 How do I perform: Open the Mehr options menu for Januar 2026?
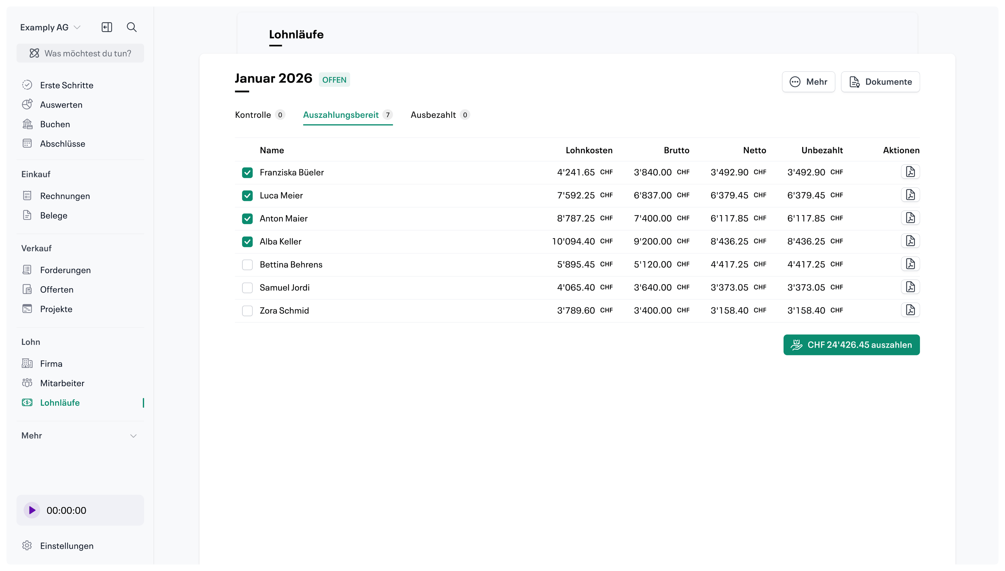[809, 81]
